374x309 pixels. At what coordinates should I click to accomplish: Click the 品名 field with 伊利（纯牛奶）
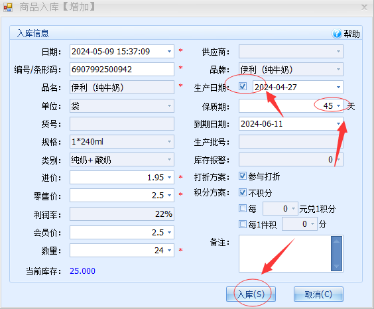coord(122,88)
